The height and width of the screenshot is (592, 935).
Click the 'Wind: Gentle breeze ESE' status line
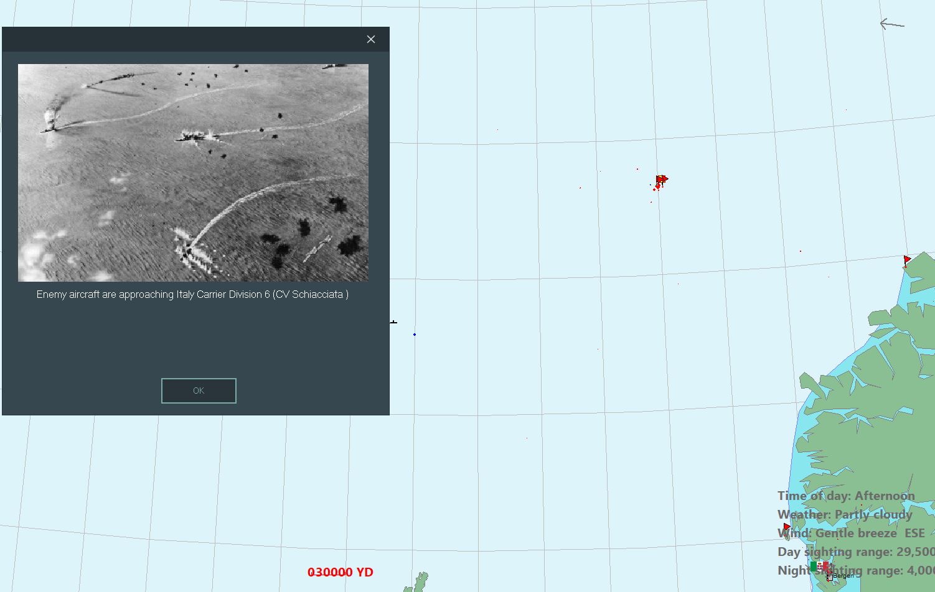click(851, 533)
